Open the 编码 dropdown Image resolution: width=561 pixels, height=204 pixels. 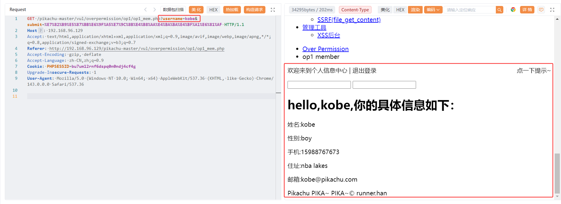[433, 10]
